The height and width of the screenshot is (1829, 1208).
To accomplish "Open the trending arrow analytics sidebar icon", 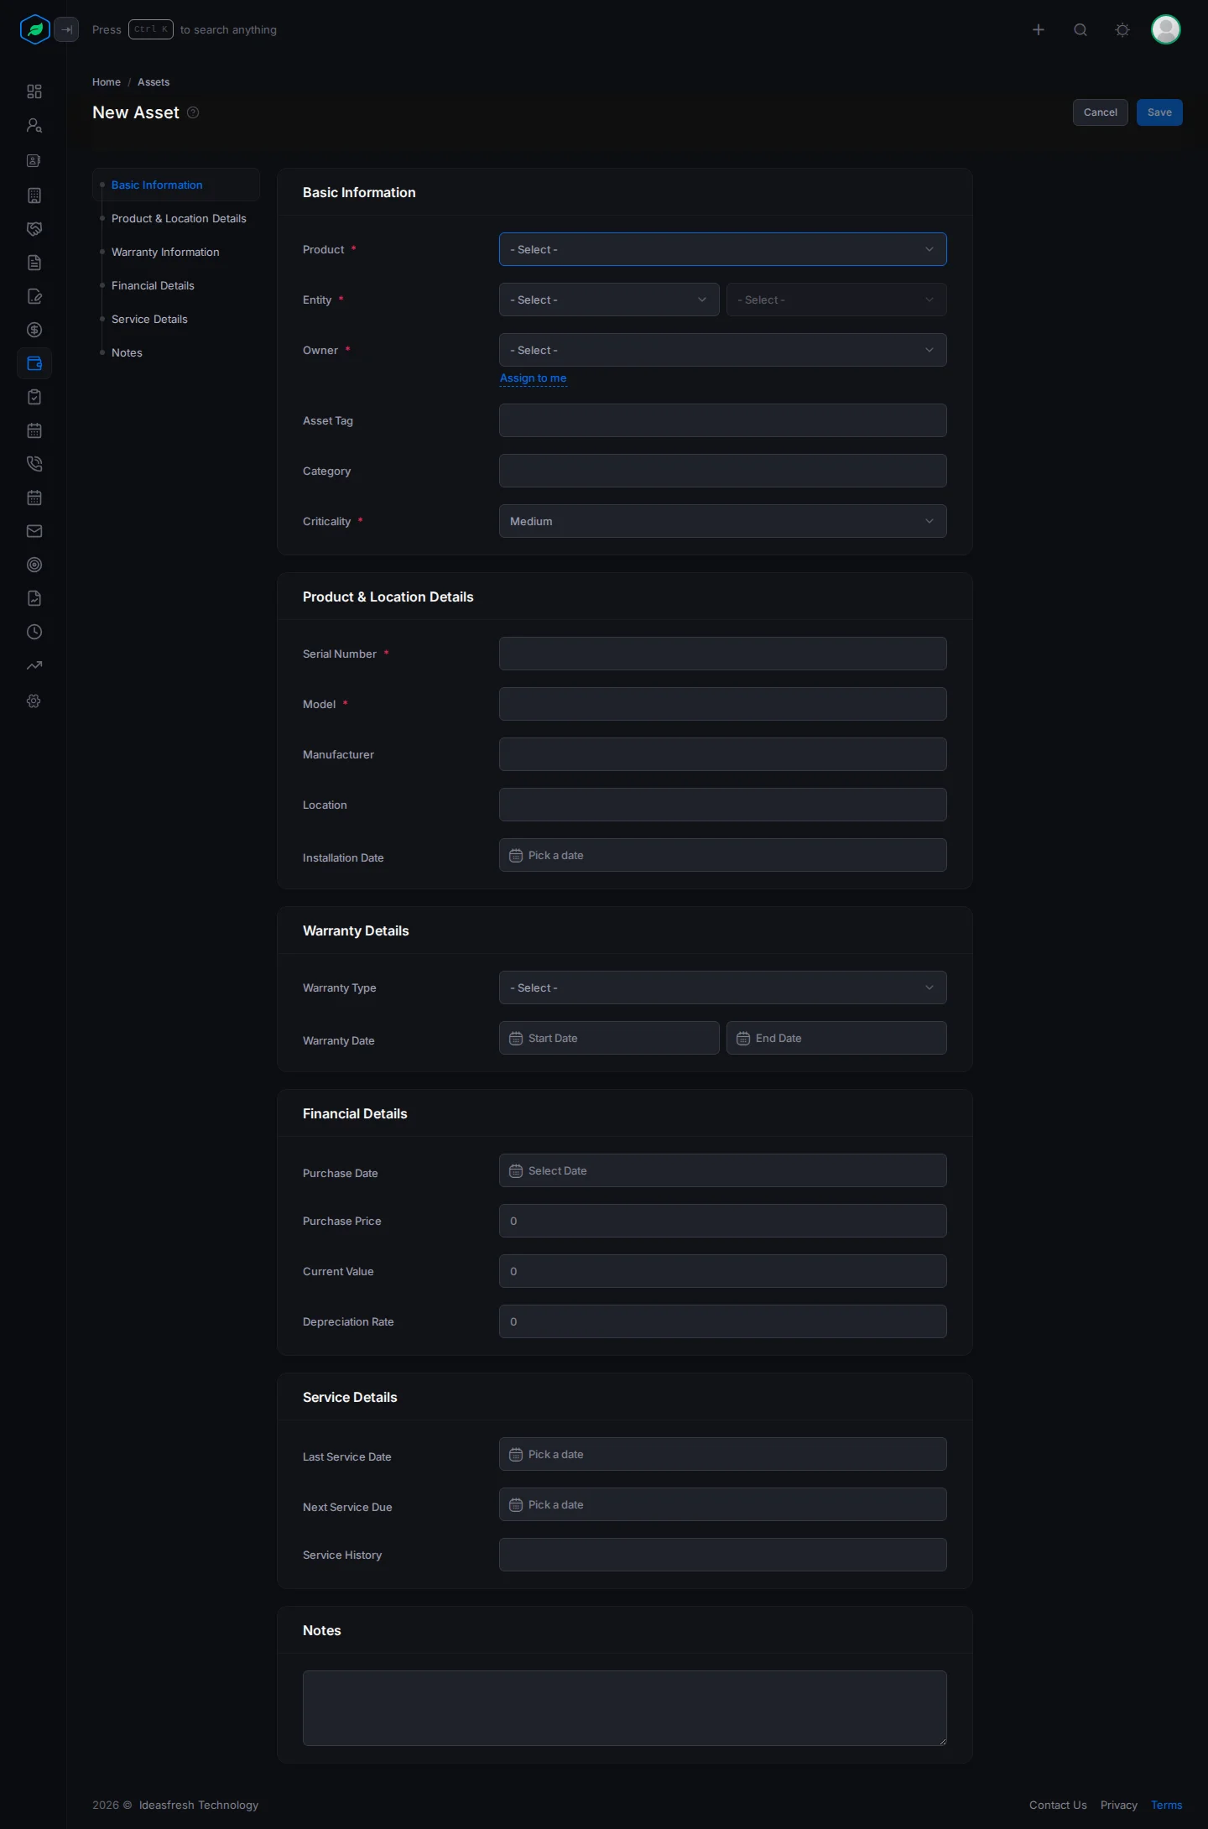I will click(34, 665).
